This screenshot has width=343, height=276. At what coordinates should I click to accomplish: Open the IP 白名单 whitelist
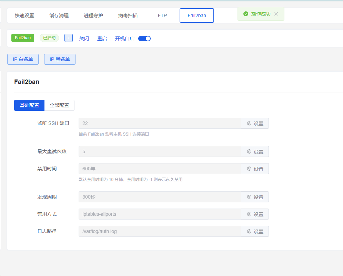pos(23,59)
